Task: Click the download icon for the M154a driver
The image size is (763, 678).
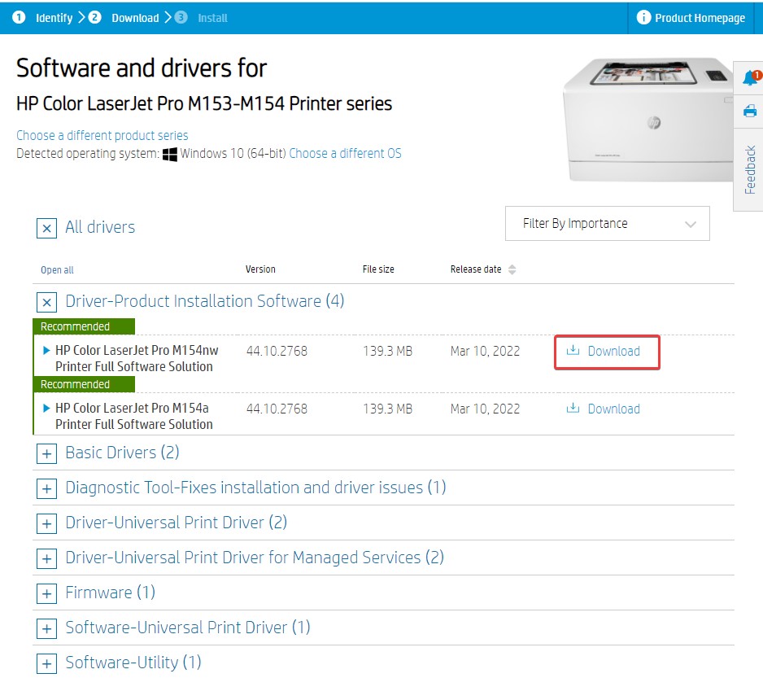Action: [x=574, y=409]
